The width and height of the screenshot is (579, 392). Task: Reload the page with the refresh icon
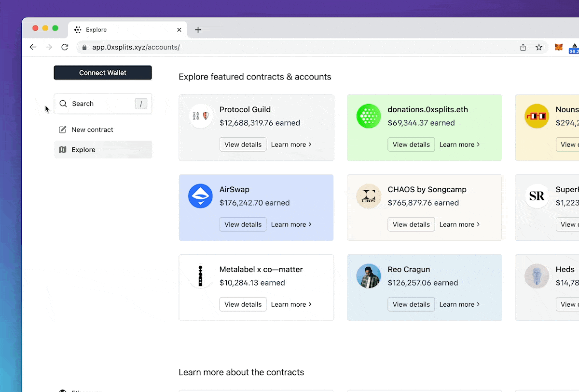click(65, 47)
